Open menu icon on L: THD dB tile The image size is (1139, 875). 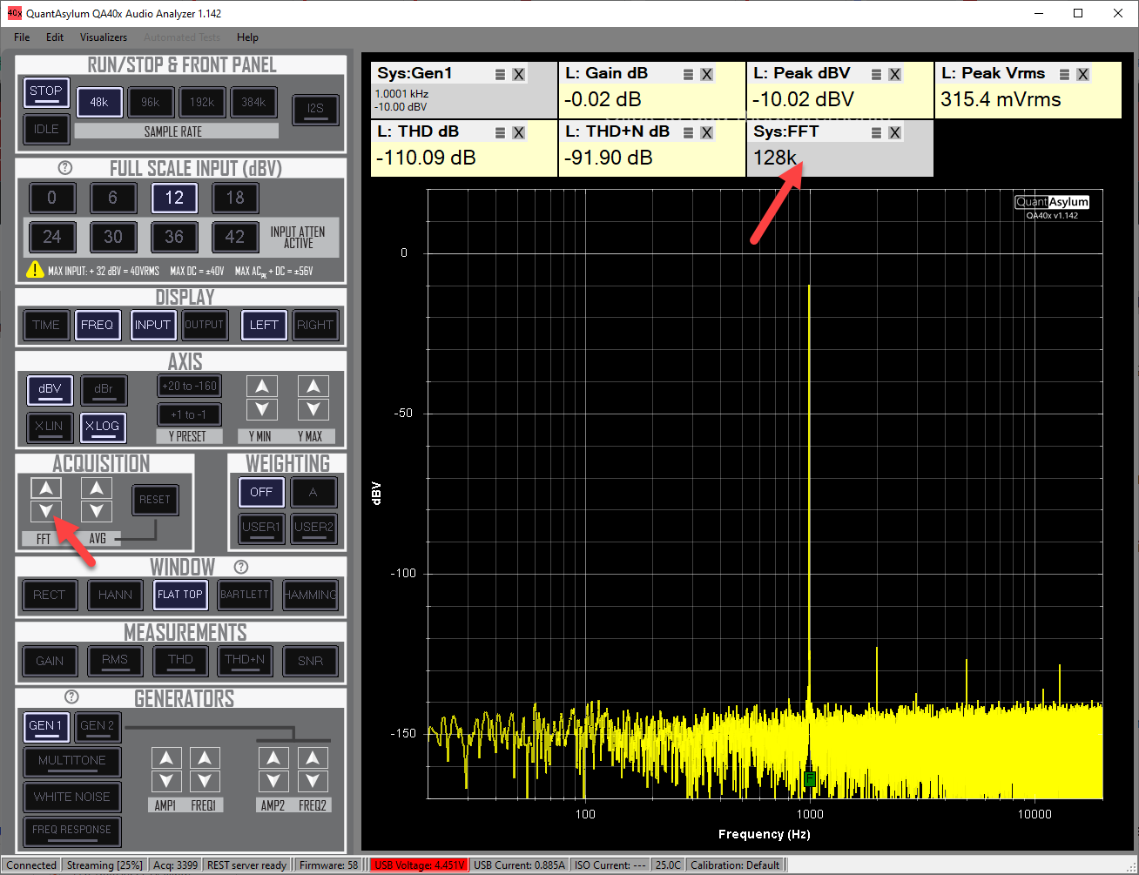pyautogui.click(x=501, y=133)
